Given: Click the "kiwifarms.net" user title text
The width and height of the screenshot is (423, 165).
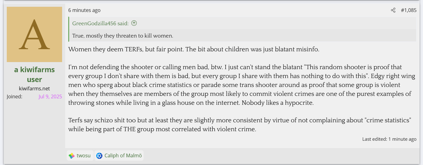Looking at the screenshot, I should [34, 88].
